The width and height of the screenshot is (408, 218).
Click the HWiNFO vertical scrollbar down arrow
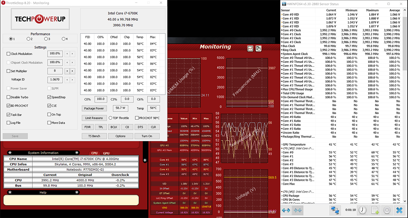click(x=405, y=201)
